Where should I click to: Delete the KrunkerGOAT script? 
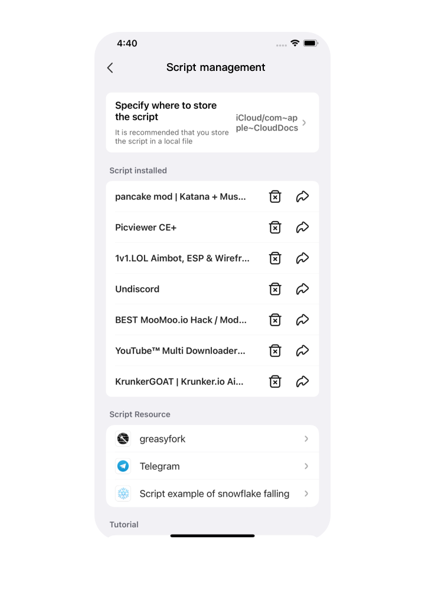(275, 381)
